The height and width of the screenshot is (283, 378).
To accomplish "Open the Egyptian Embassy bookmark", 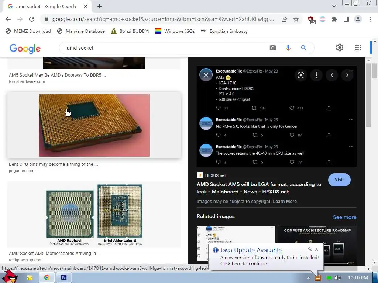I will tap(224, 31).
